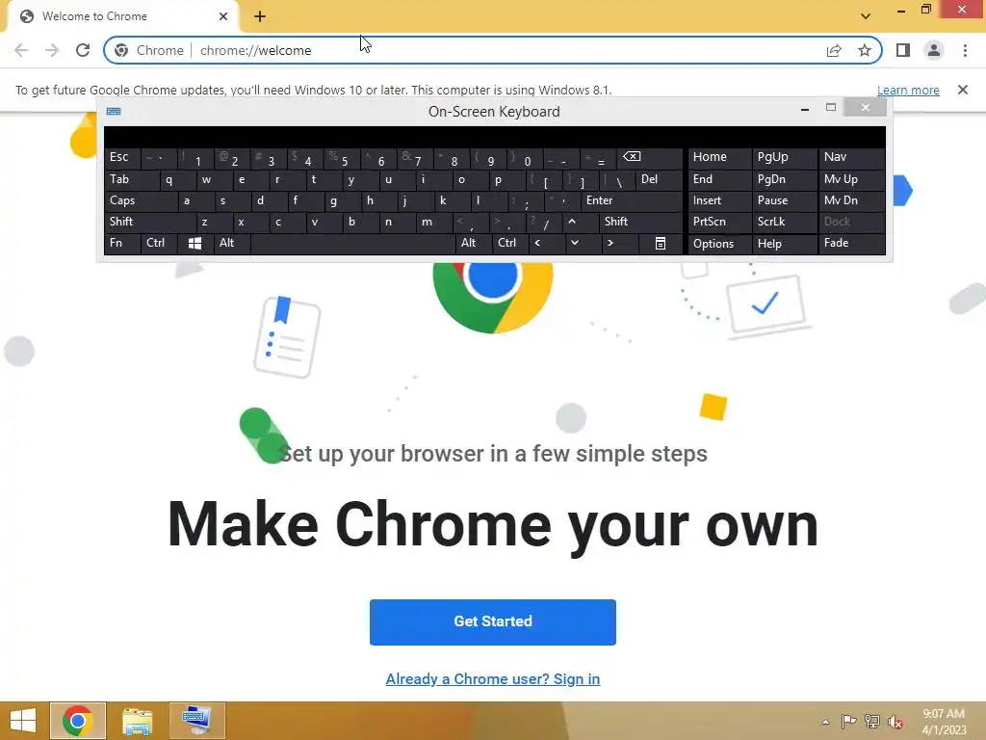Tap the Insert key on keyboard
The height and width of the screenshot is (740, 986).
point(719,200)
